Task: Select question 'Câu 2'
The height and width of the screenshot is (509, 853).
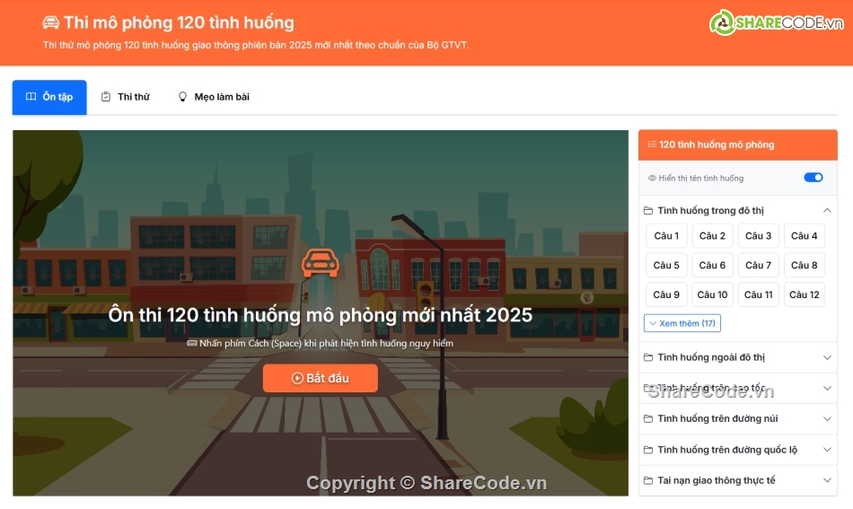Action: (x=713, y=236)
